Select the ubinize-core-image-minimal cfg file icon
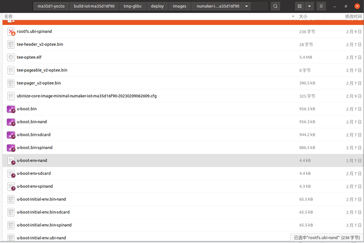 (11, 96)
